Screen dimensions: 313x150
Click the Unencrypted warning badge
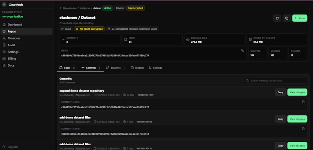coord(135,8)
